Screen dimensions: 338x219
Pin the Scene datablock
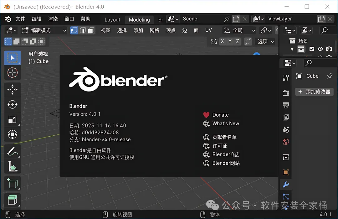[x=227, y=19]
